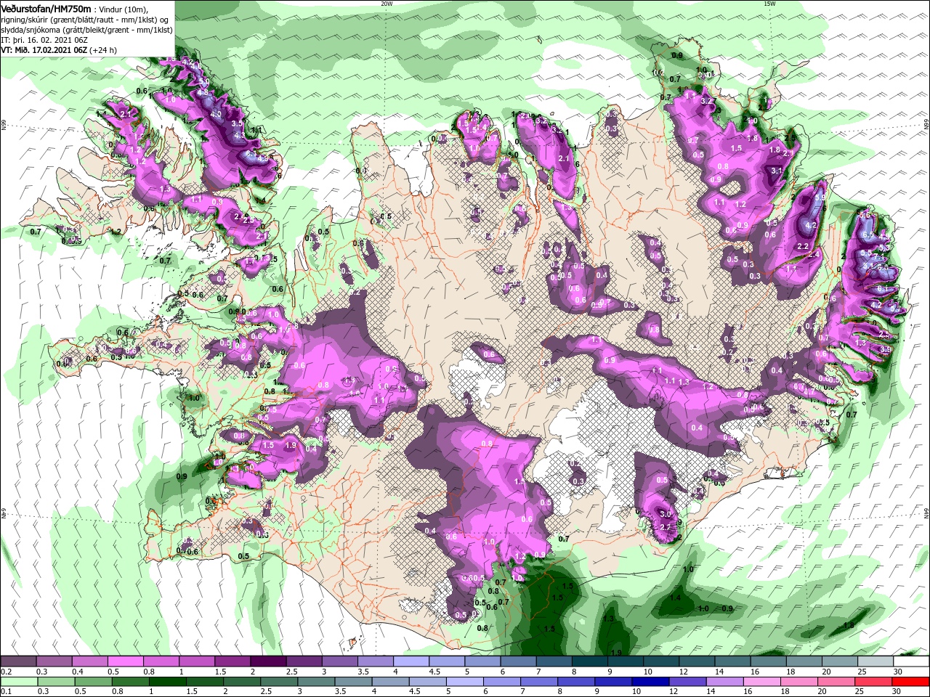The image size is (930, 697).
Task: Select the 'IT: þri. 16. 02. 2021 06Z' line
Action: (45, 39)
